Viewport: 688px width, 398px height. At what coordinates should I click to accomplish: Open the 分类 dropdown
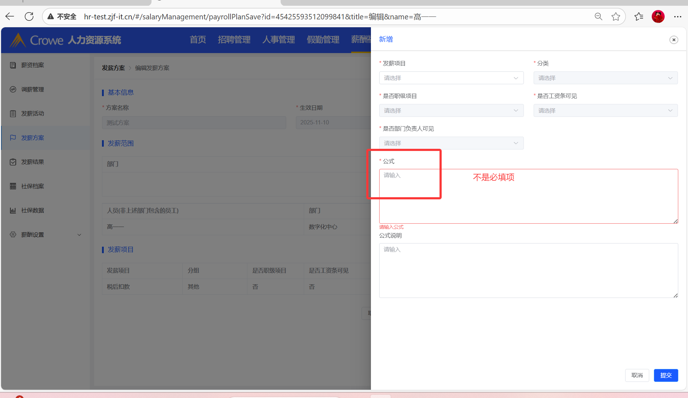coord(605,78)
